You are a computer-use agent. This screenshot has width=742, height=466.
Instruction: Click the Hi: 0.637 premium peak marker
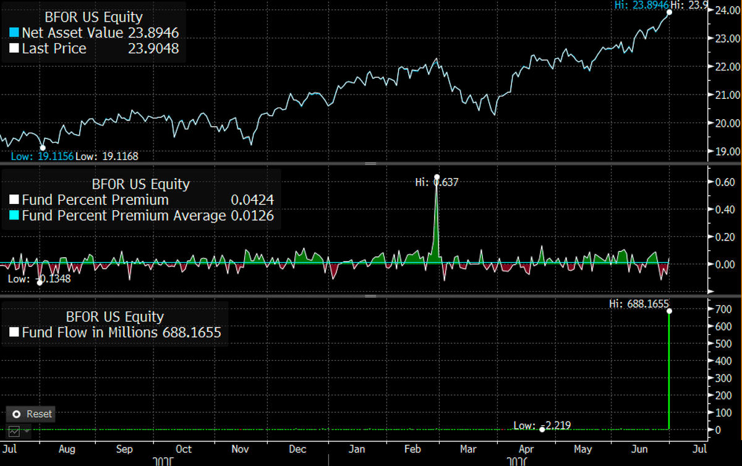point(437,177)
